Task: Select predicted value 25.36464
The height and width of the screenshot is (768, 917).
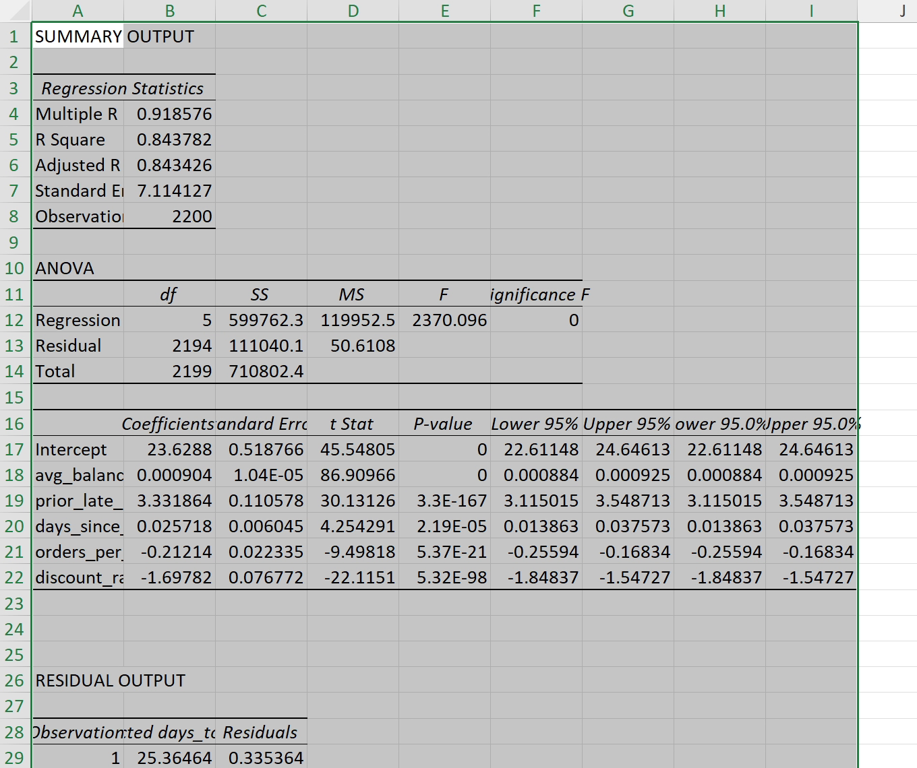Action: (x=169, y=758)
